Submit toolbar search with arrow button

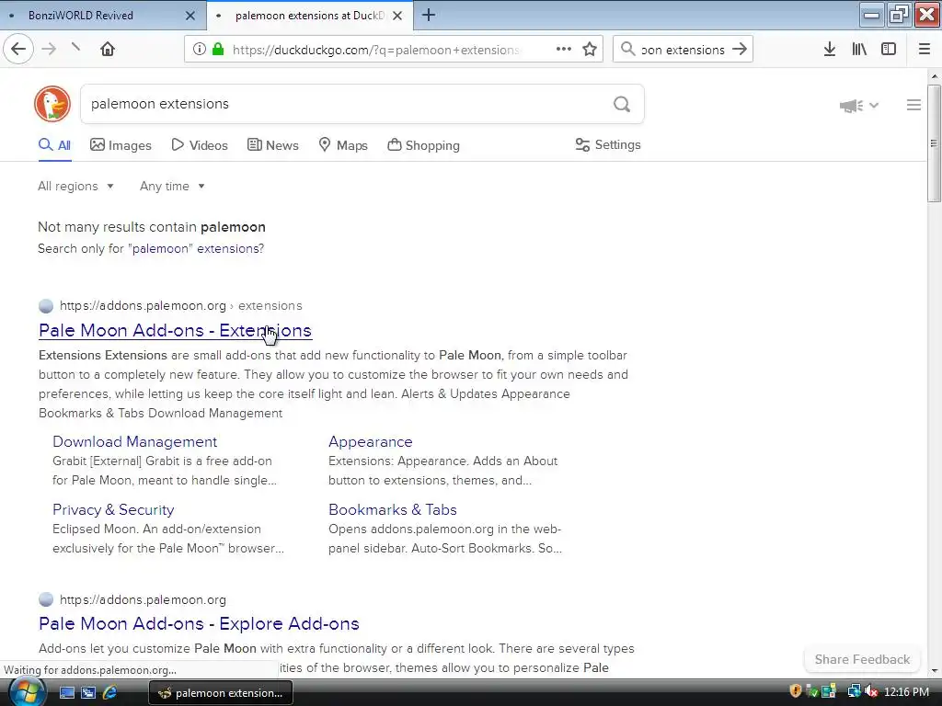point(740,50)
